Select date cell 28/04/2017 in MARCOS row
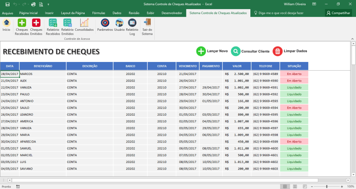The height and width of the screenshot is (189, 356). coord(9,74)
